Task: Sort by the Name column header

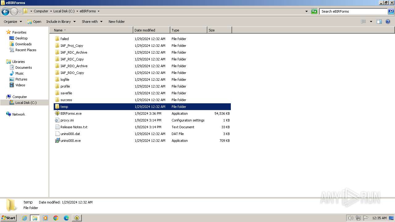Action: click(91, 30)
